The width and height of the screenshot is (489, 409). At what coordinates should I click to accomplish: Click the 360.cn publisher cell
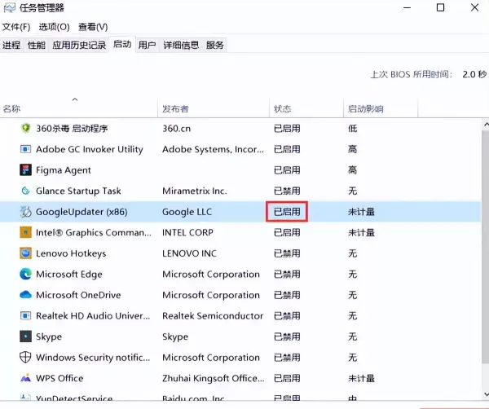click(177, 129)
